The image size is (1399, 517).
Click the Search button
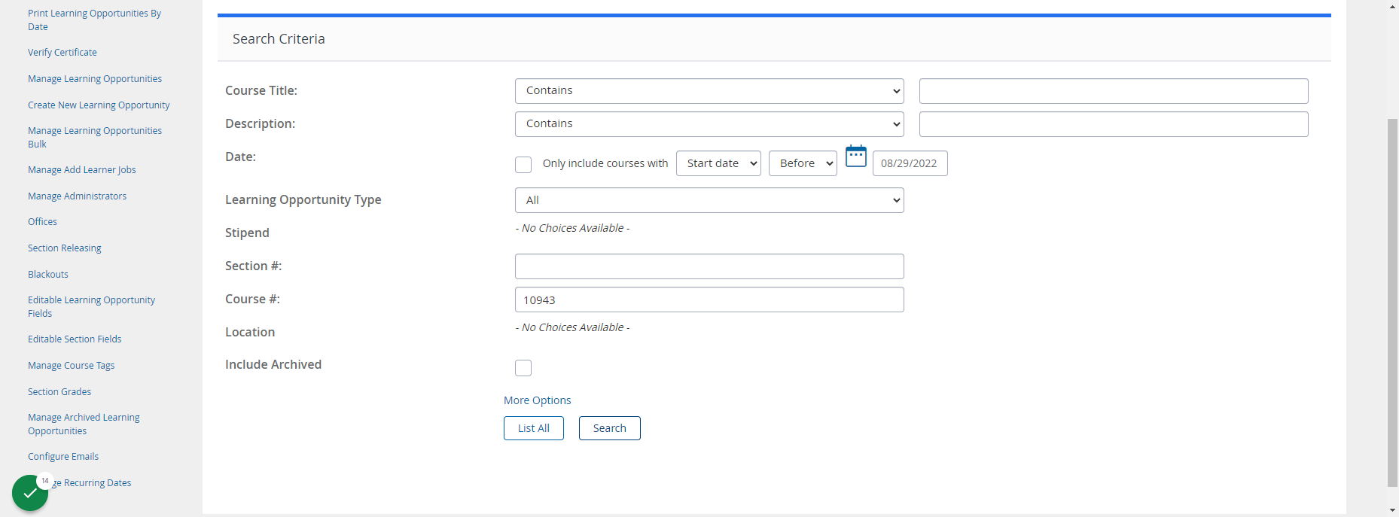(610, 428)
